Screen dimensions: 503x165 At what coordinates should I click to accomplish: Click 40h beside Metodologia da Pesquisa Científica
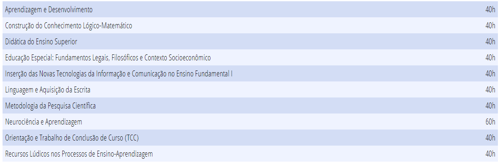[490, 106]
